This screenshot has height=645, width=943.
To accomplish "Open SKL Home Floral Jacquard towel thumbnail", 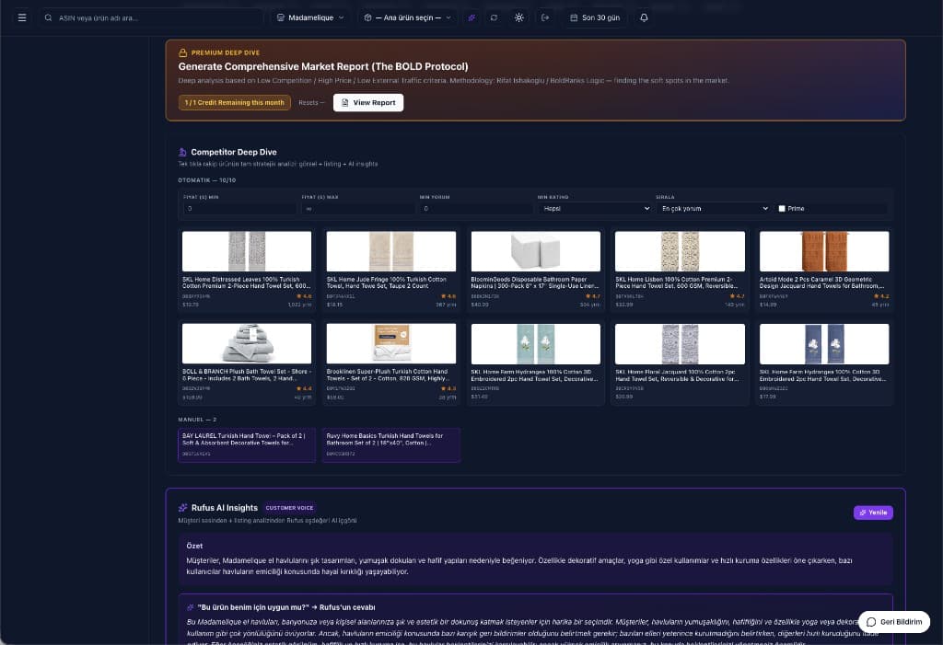I will click(680, 344).
